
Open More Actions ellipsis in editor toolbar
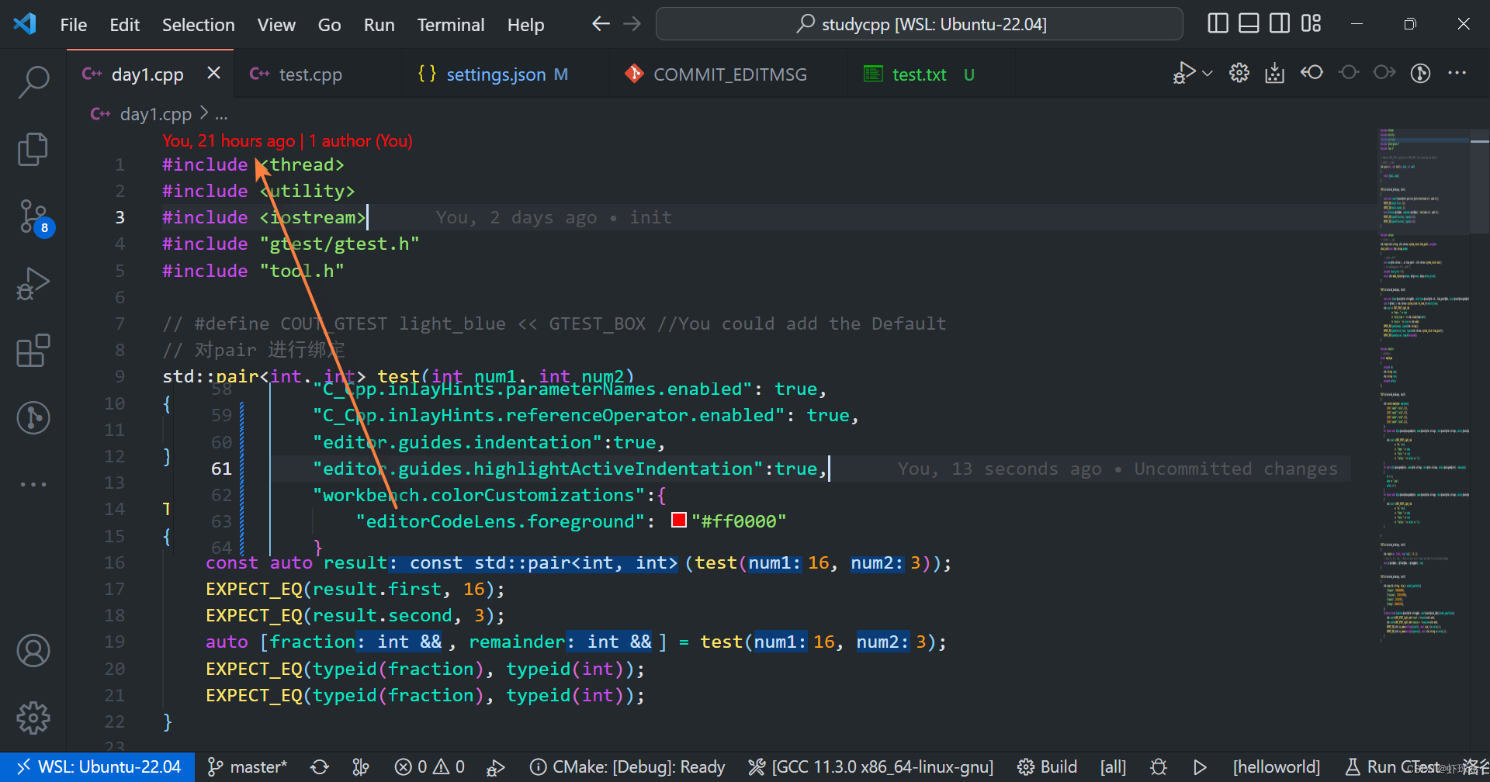coord(1457,73)
